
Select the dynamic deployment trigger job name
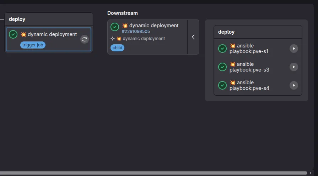click(52, 34)
